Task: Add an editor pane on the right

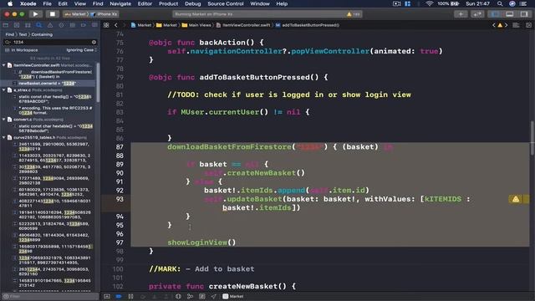Action: click(x=528, y=25)
